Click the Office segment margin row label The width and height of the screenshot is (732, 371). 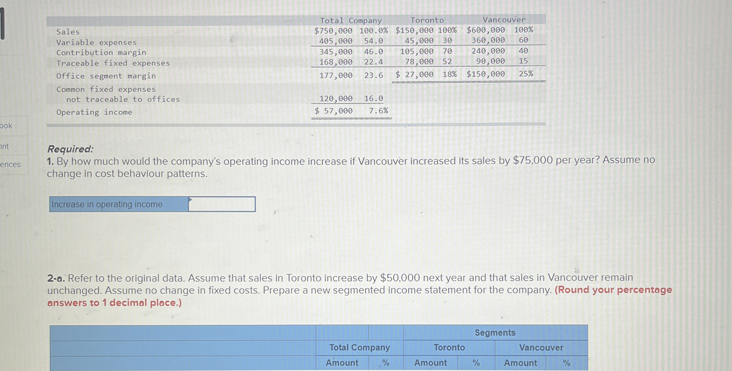tap(106, 76)
